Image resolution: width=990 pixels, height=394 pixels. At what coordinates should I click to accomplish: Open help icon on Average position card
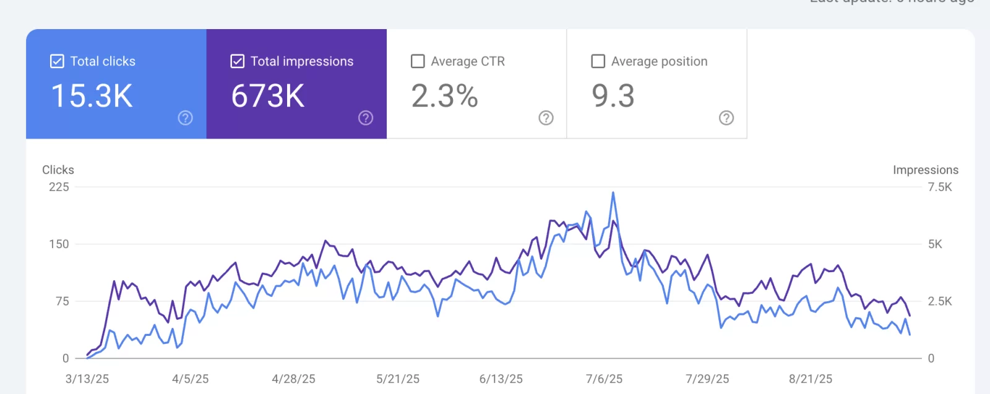point(726,118)
